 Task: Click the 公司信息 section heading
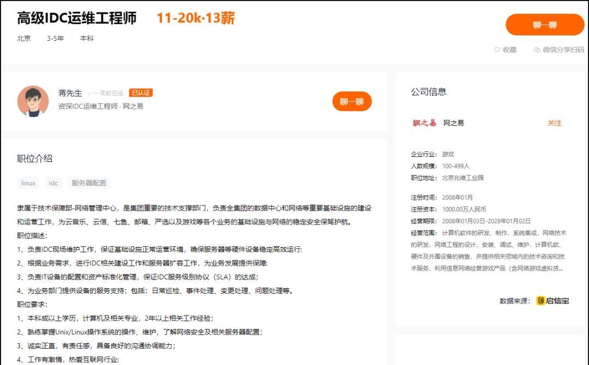pyautogui.click(x=429, y=91)
